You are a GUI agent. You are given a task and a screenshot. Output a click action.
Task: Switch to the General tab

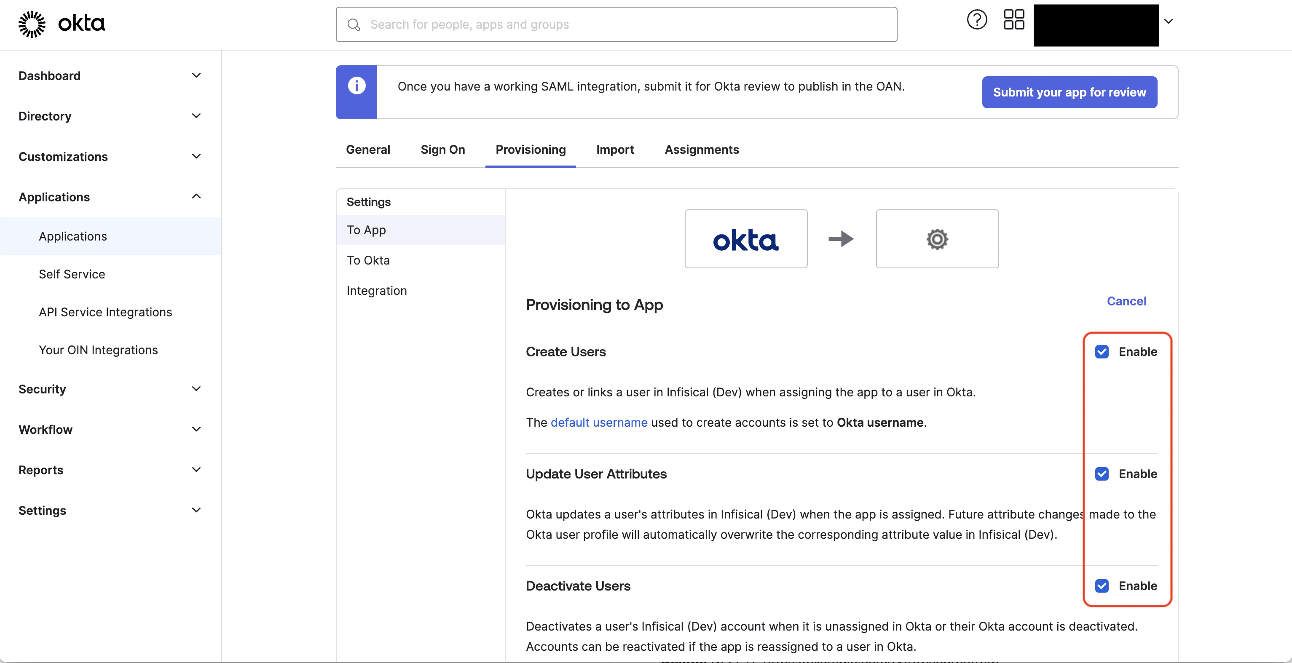pos(367,150)
